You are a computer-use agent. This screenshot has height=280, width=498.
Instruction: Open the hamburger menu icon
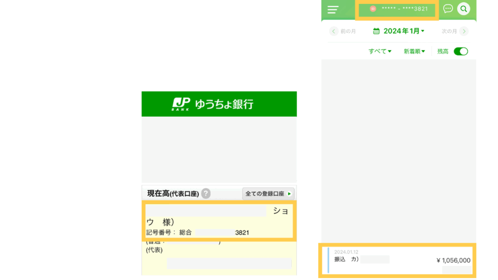click(333, 9)
